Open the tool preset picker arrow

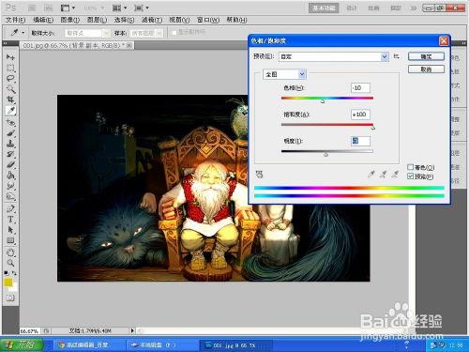[23, 33]
